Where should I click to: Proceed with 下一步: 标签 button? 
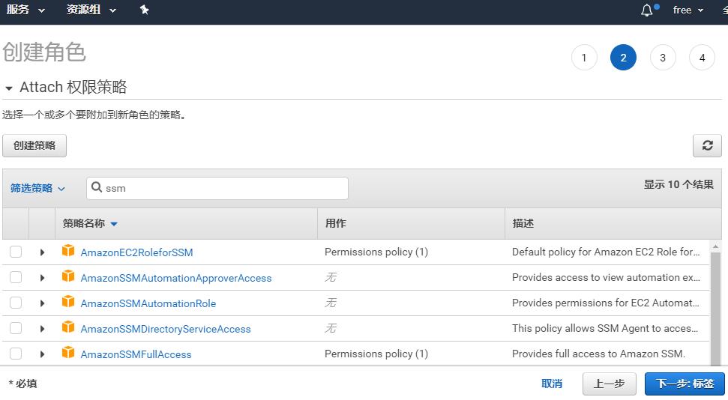tap(685, 384)
